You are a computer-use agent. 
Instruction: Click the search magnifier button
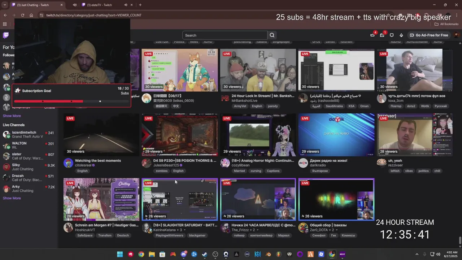(272, 35)
